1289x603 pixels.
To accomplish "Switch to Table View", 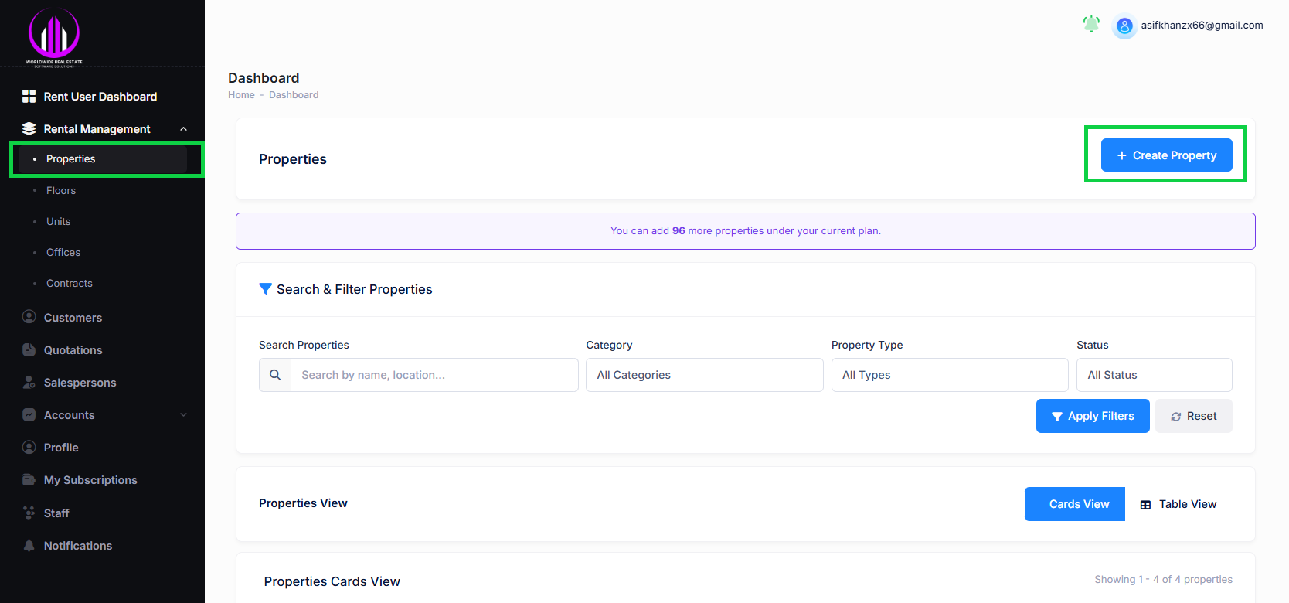I will coord(1178,504).
